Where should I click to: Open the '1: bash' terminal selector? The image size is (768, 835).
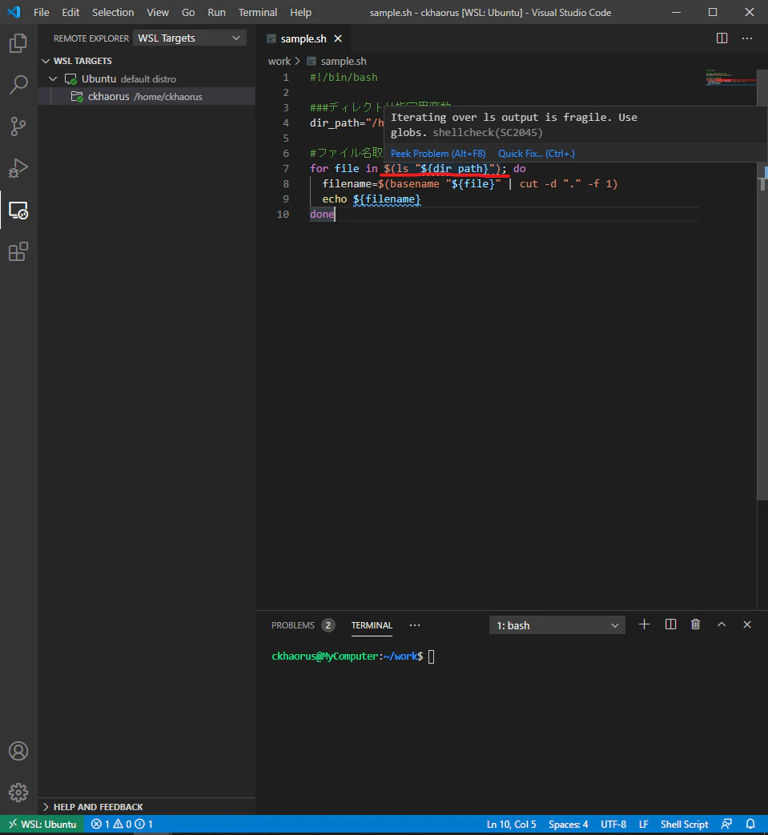(557, 625)
